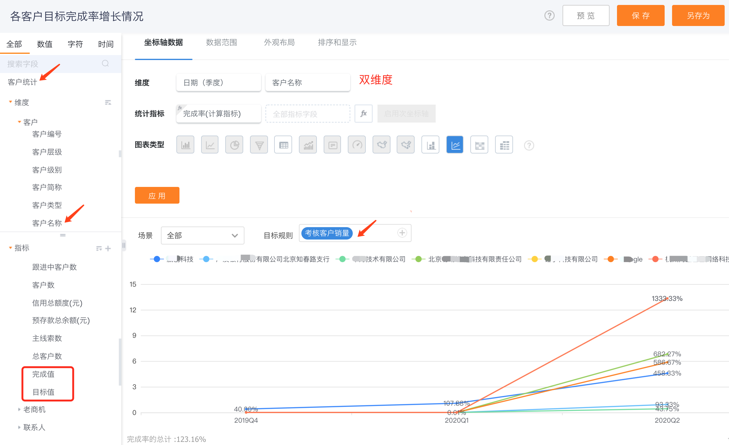The width and height of the screenshot is (729, 445).
Task: Click the 保存 button
Action: pyautogui.click(x=640, y=15)
